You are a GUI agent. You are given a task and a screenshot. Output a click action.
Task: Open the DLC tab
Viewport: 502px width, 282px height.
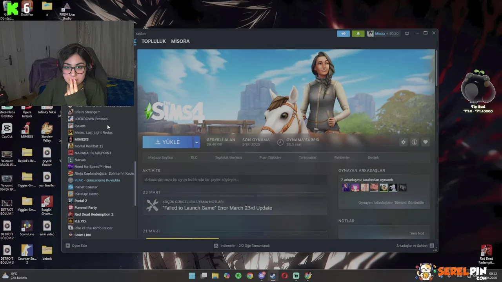194,157
